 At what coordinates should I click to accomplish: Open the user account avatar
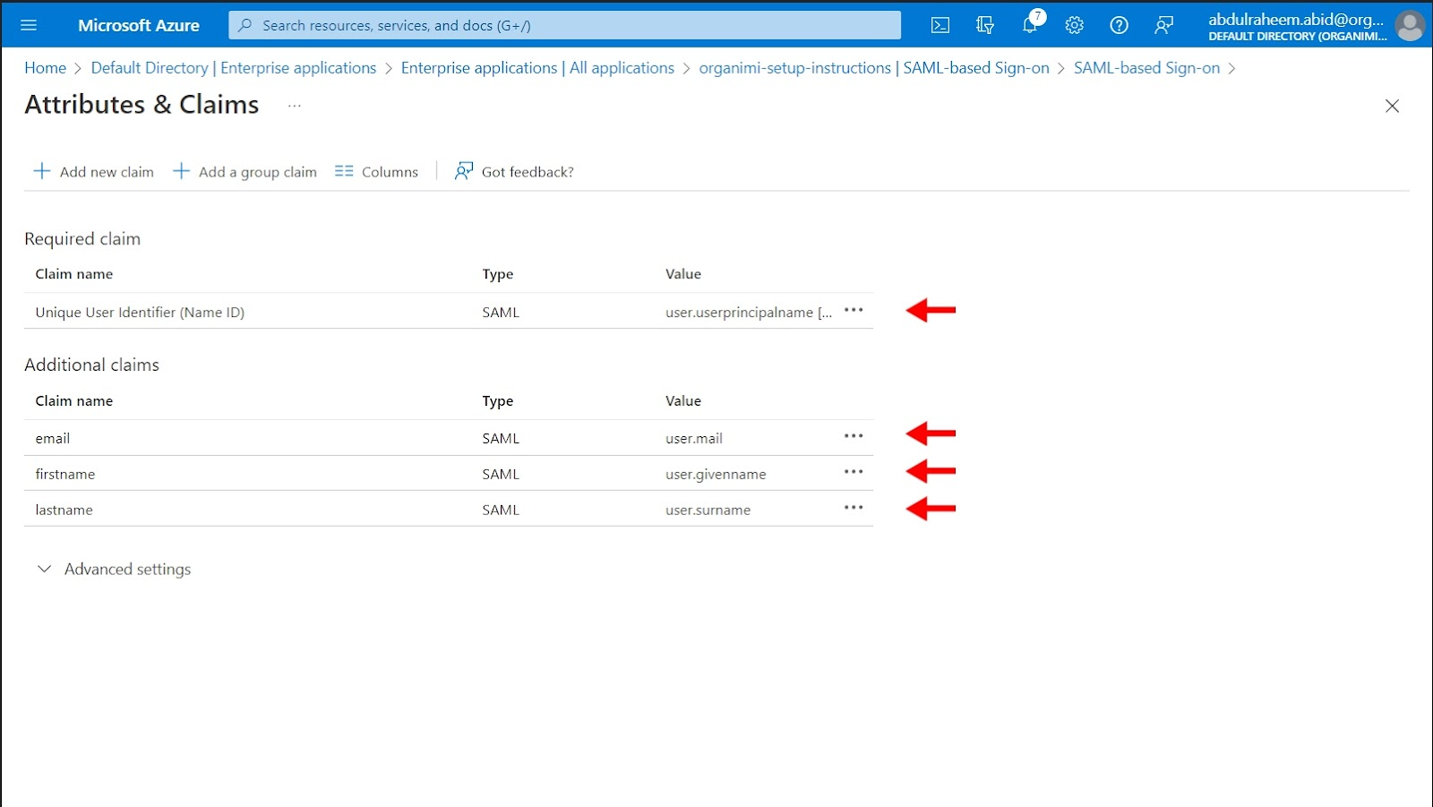[1410, 25]
